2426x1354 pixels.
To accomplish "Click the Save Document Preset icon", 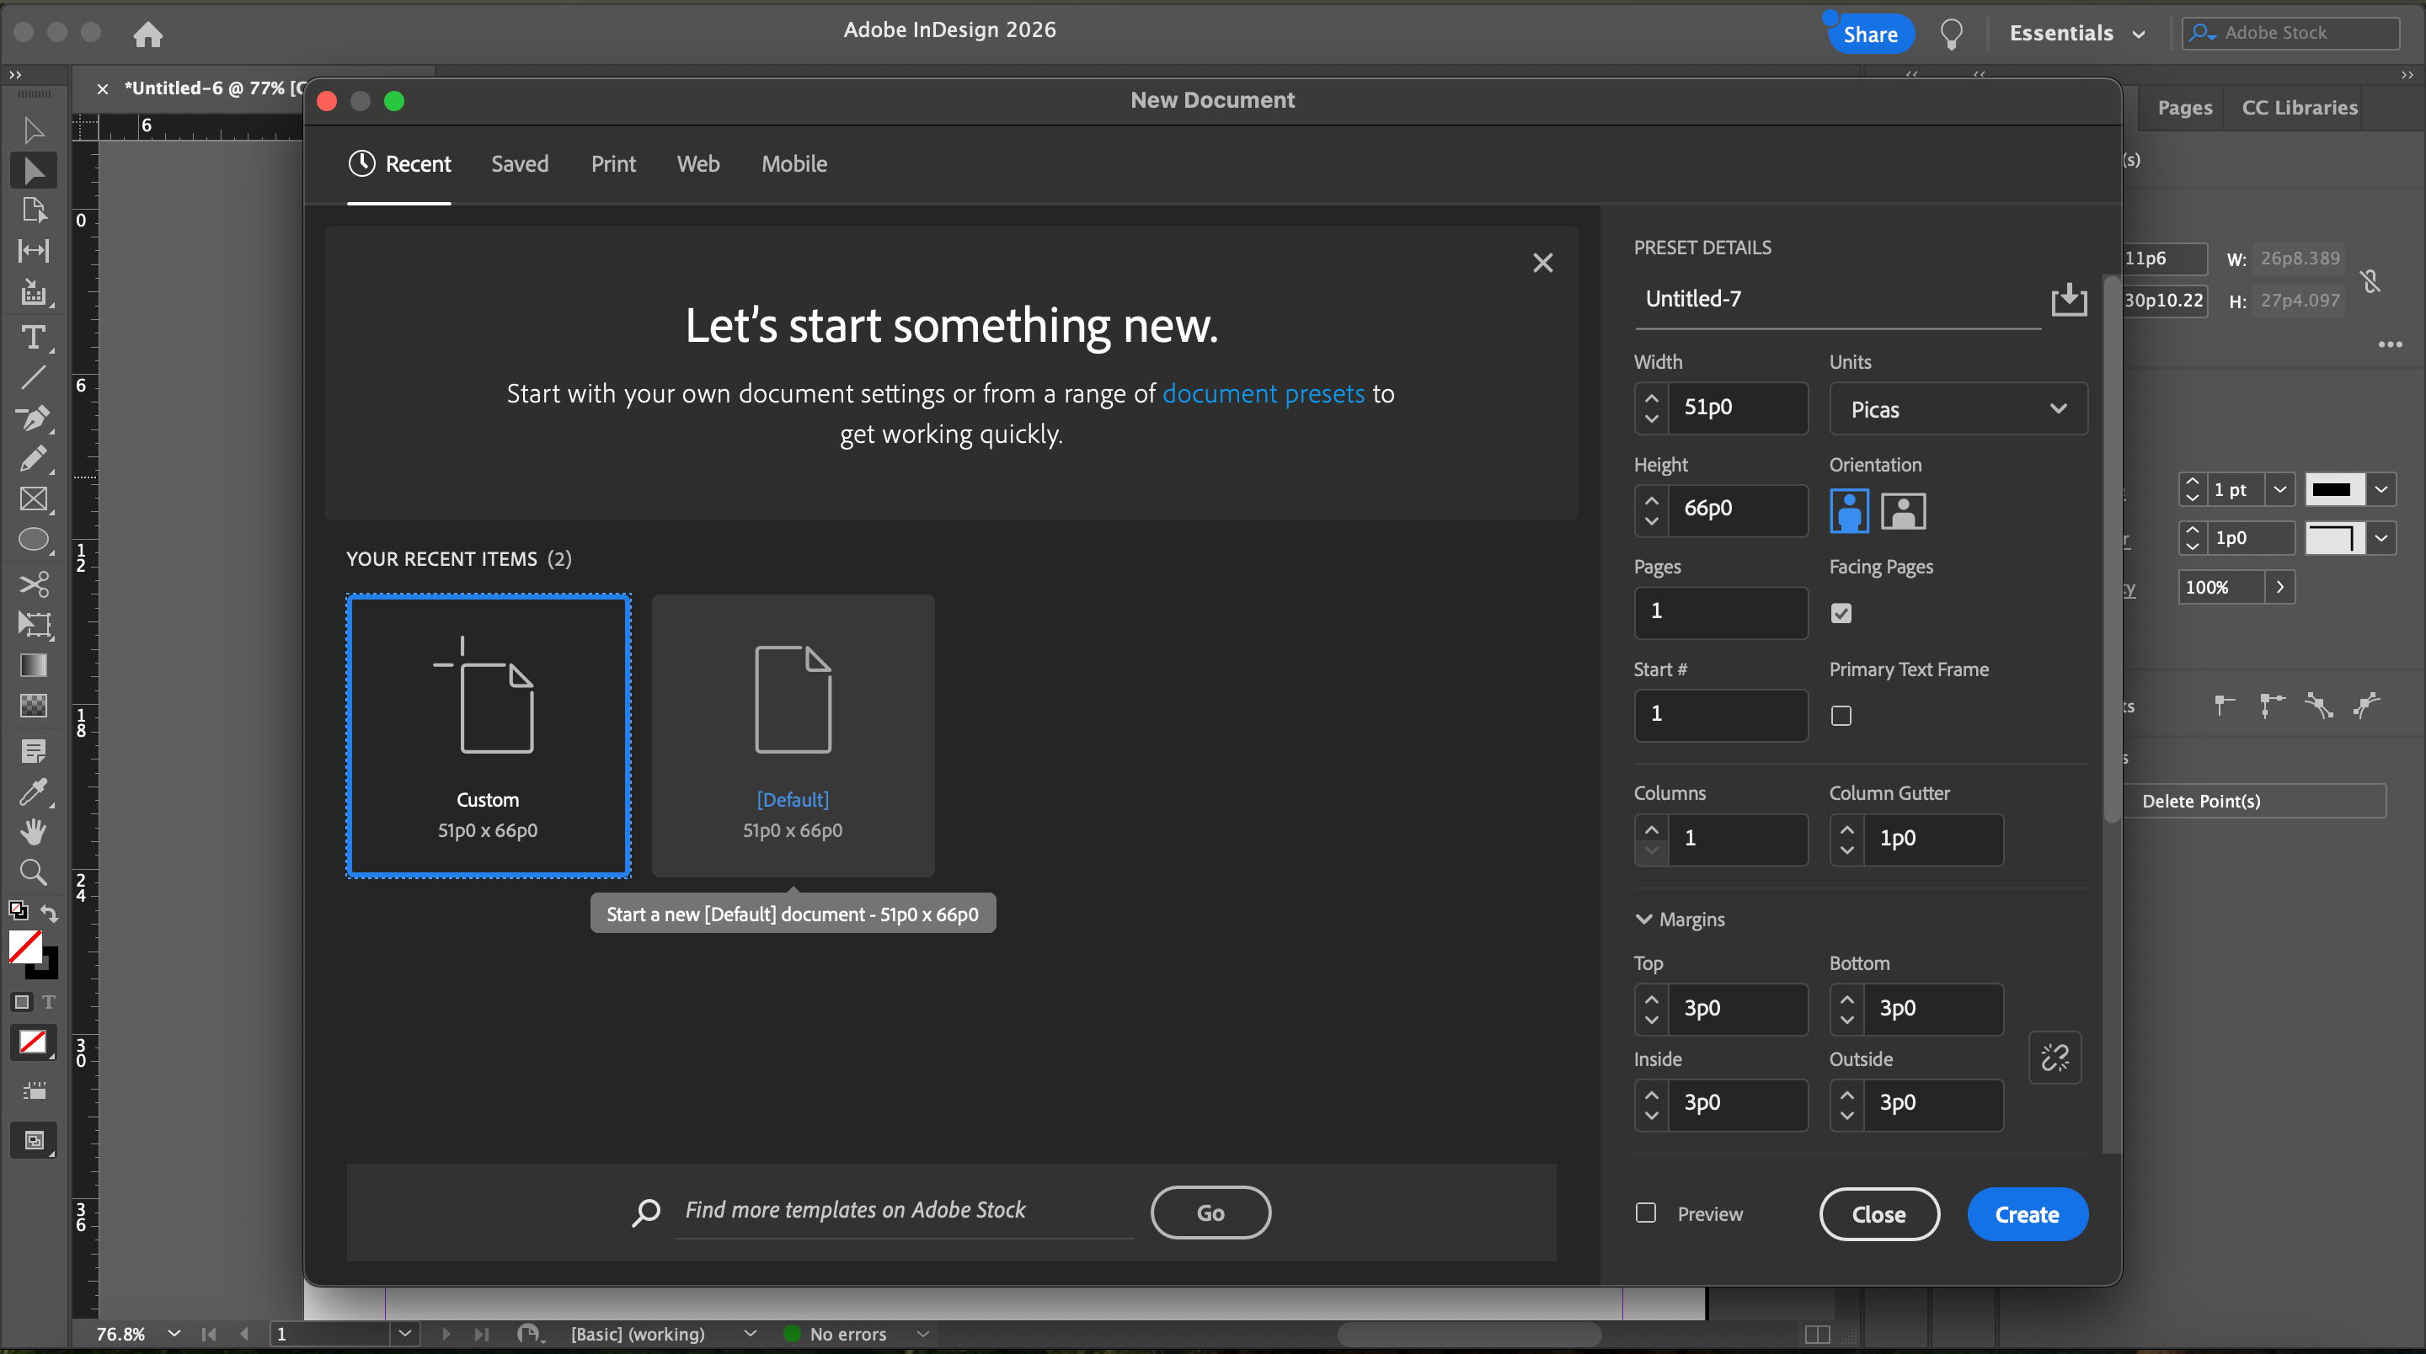I will click(2068, 300).
